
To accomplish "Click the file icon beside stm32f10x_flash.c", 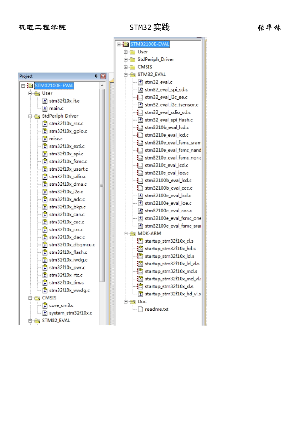I will [45, 252].
